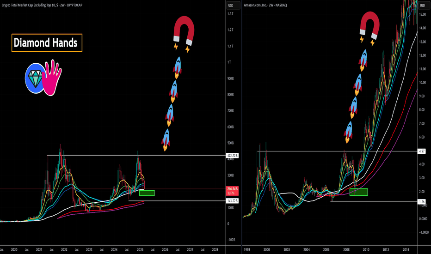Click 1.3T on the crypto price axis
Viewport: 431px width, 254px height.
(230, 14)
